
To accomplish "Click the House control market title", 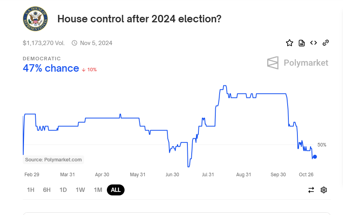I will 139,19.
